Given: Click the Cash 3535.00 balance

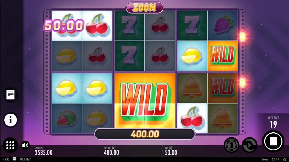Looking at the screenshot, I should click(43, 151).
